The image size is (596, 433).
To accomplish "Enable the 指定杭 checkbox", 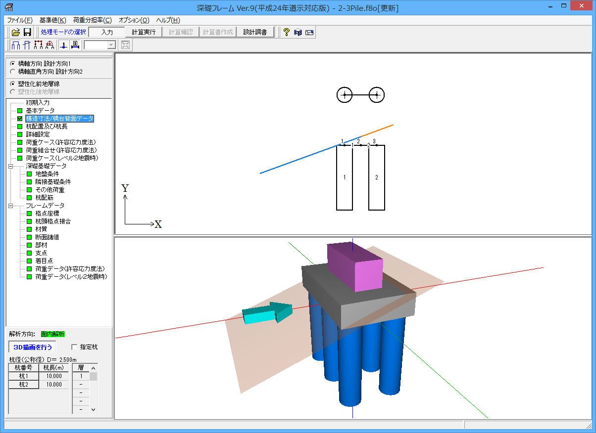I will (75, 347).
